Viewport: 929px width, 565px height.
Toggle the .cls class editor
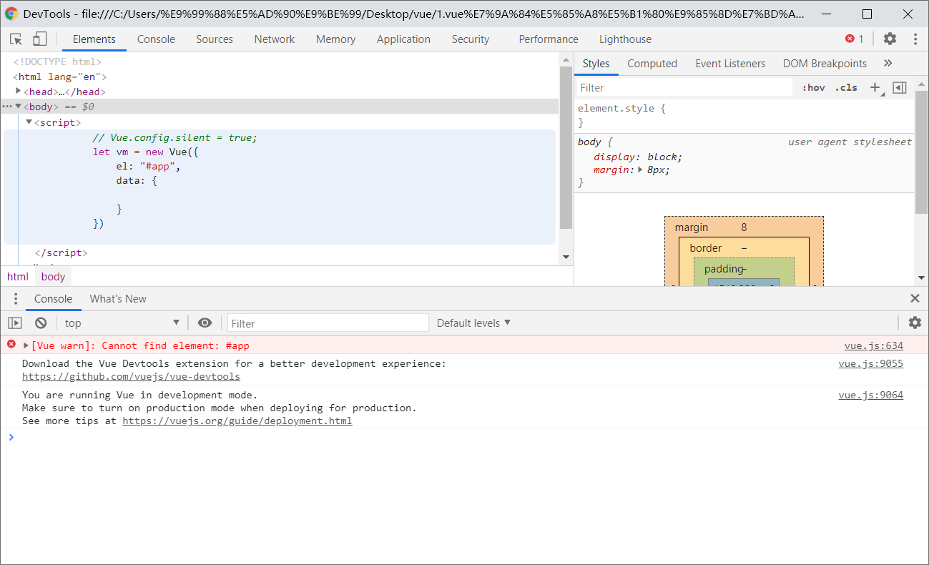846,88
